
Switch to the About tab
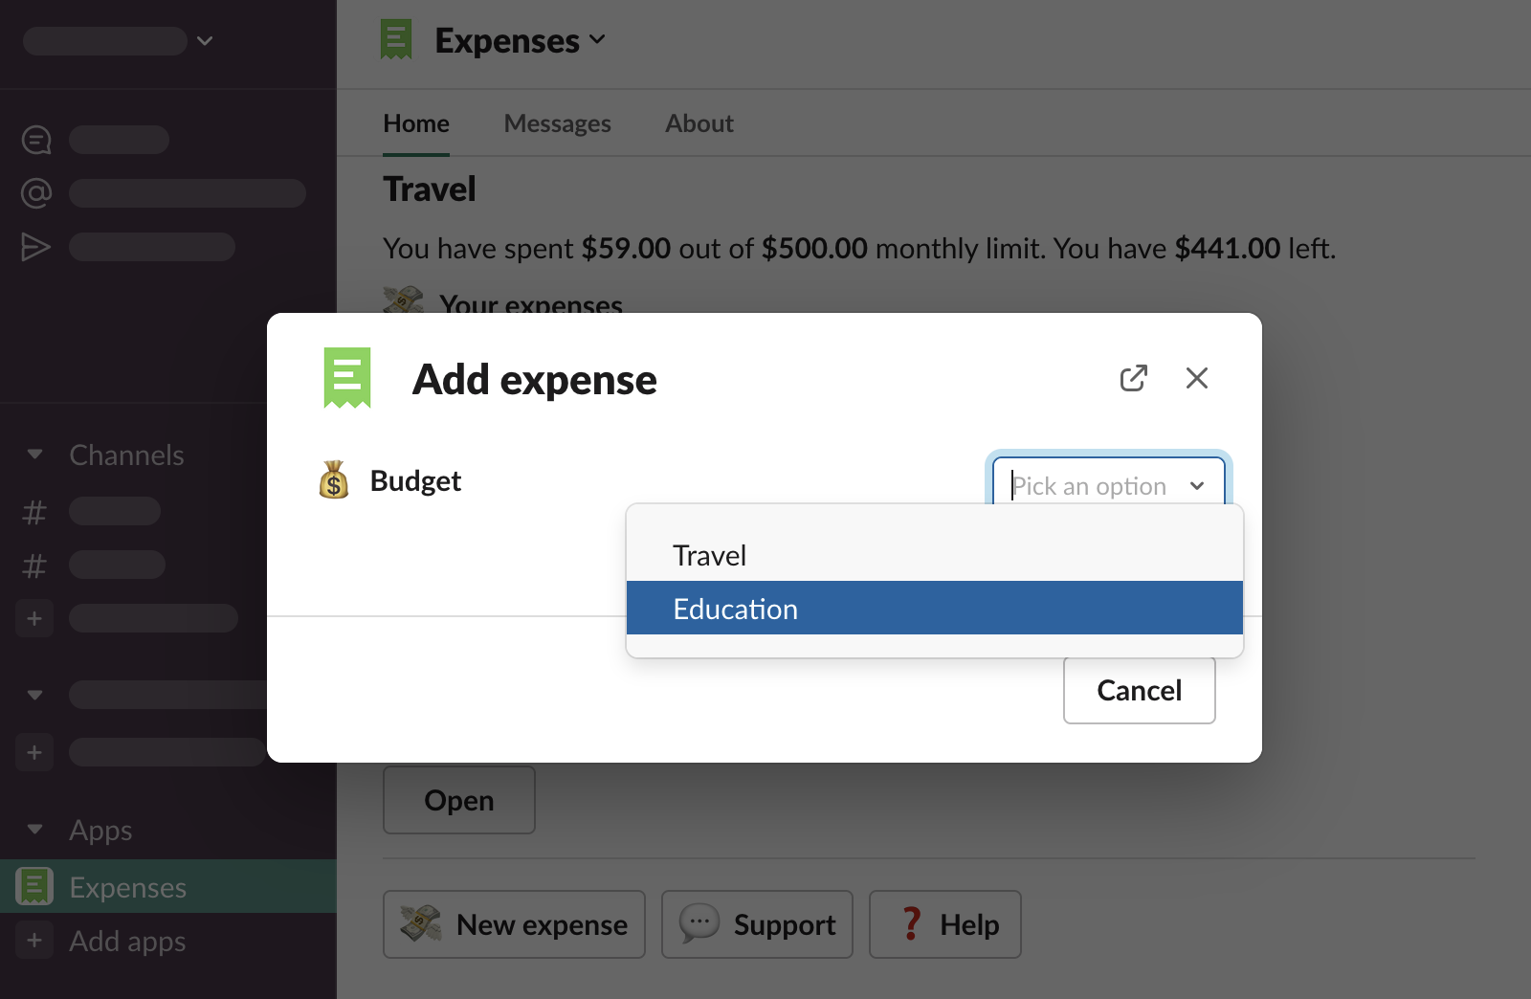point(699,124)
